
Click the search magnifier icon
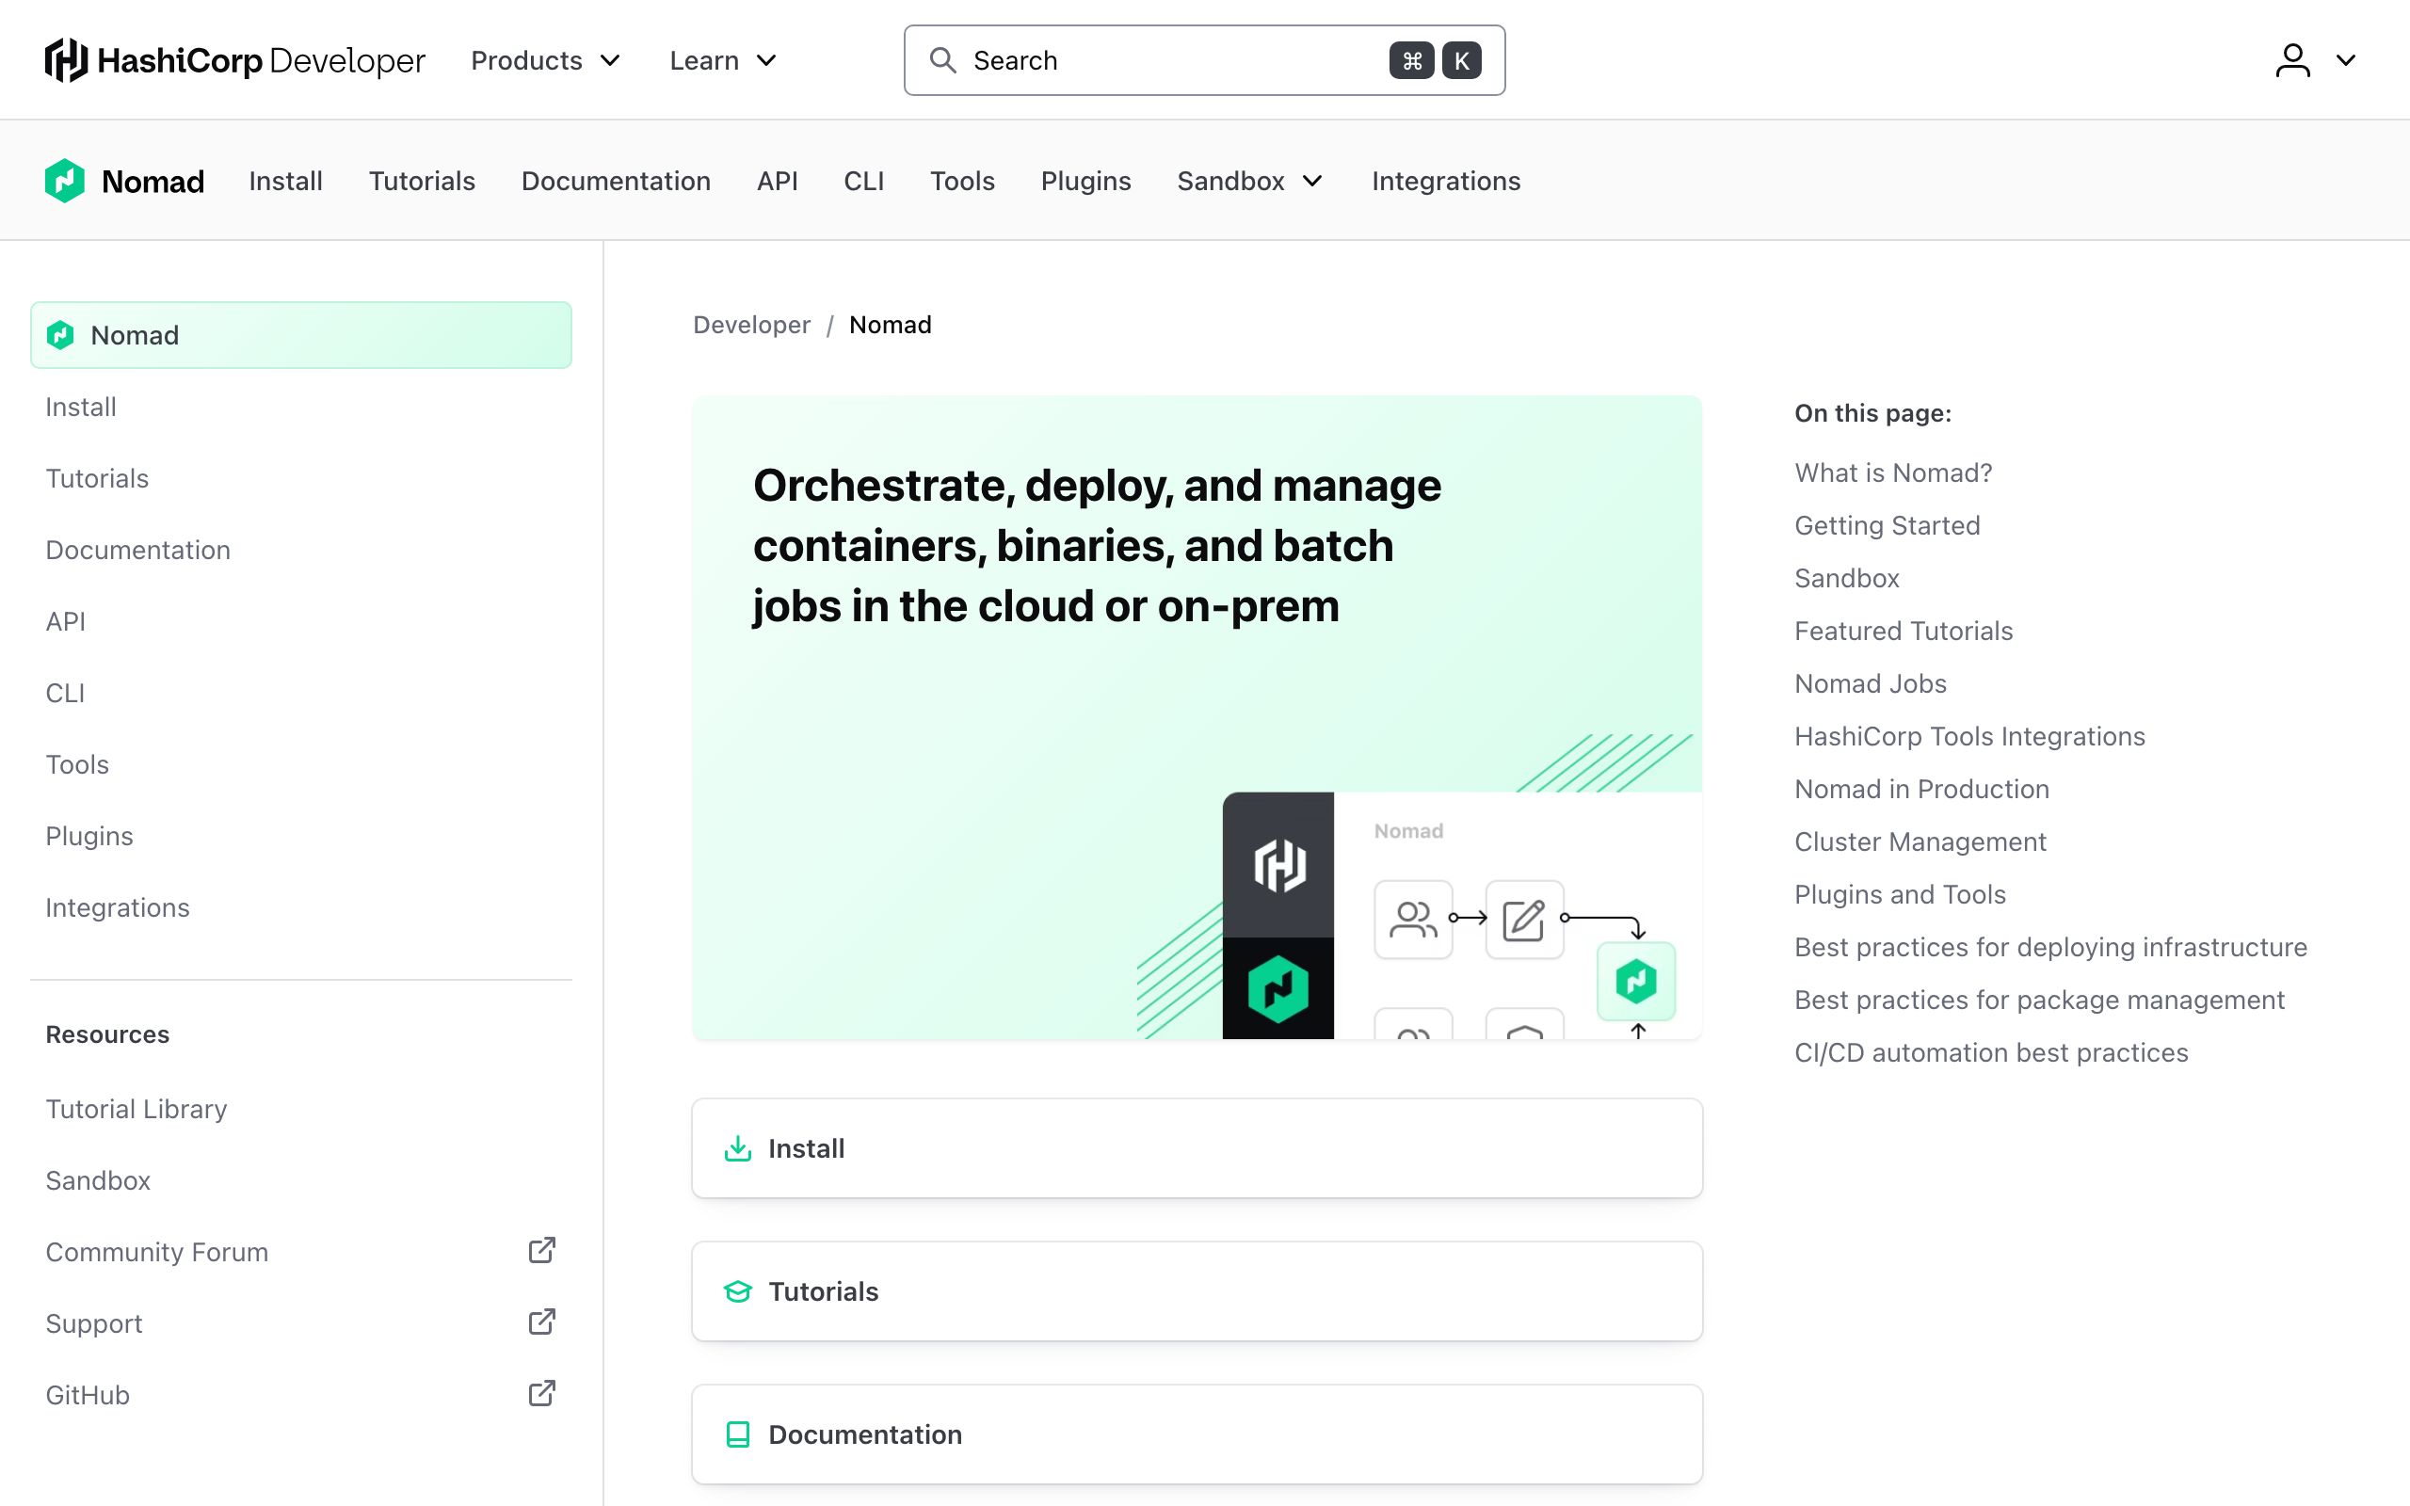942,59
